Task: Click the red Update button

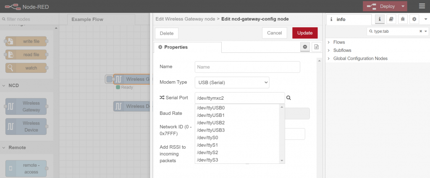Action: coord(305,33)
